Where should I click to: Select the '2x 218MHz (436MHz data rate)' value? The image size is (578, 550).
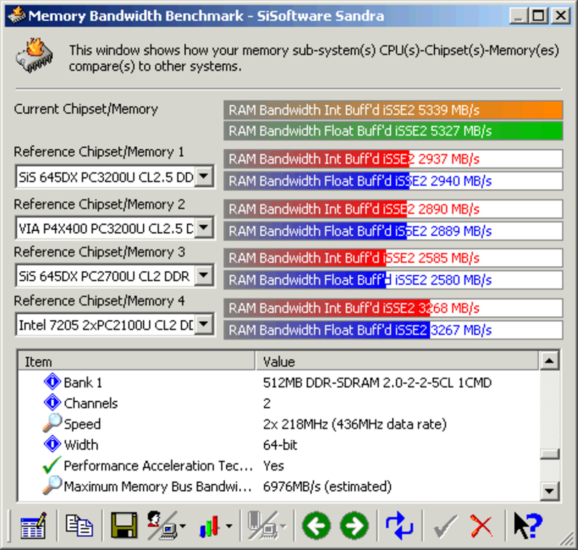click(355, 424)
